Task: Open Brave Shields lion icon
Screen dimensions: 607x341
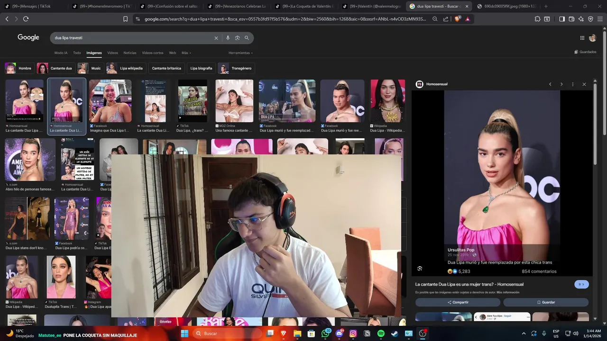Action: (457, 19)
